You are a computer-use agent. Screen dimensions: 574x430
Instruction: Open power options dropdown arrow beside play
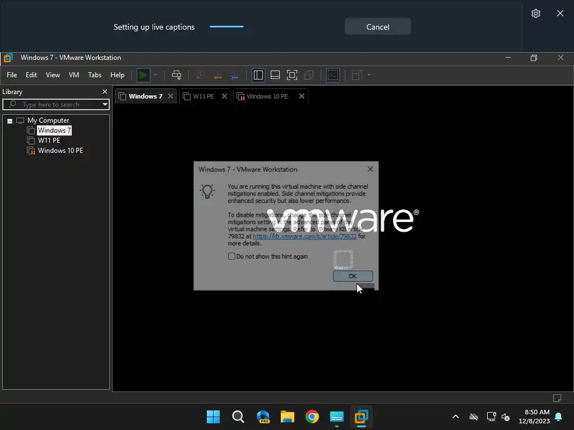pos(155,76)
